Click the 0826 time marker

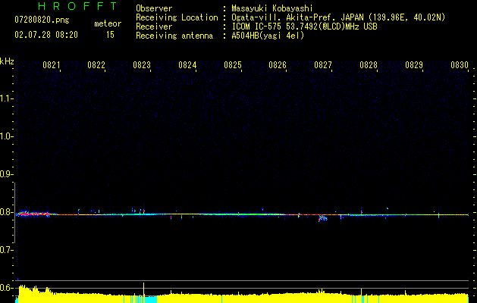pos(278,65)
